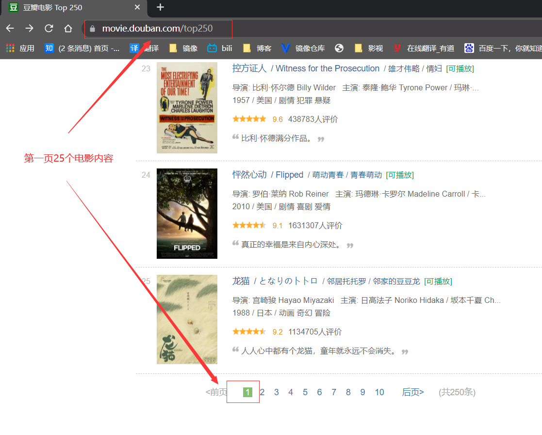The width and height of the screenshot is (542, 435).
Task: Open the bili bookmark
Action: point(220,49)
